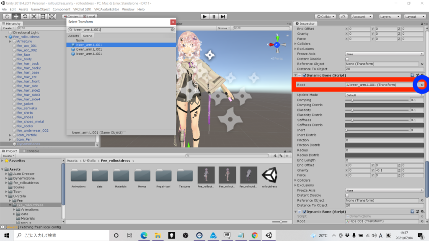The image size is (429, 241).
Task: Clear the Select Transform search text
Action: click(x=172, y=30)
